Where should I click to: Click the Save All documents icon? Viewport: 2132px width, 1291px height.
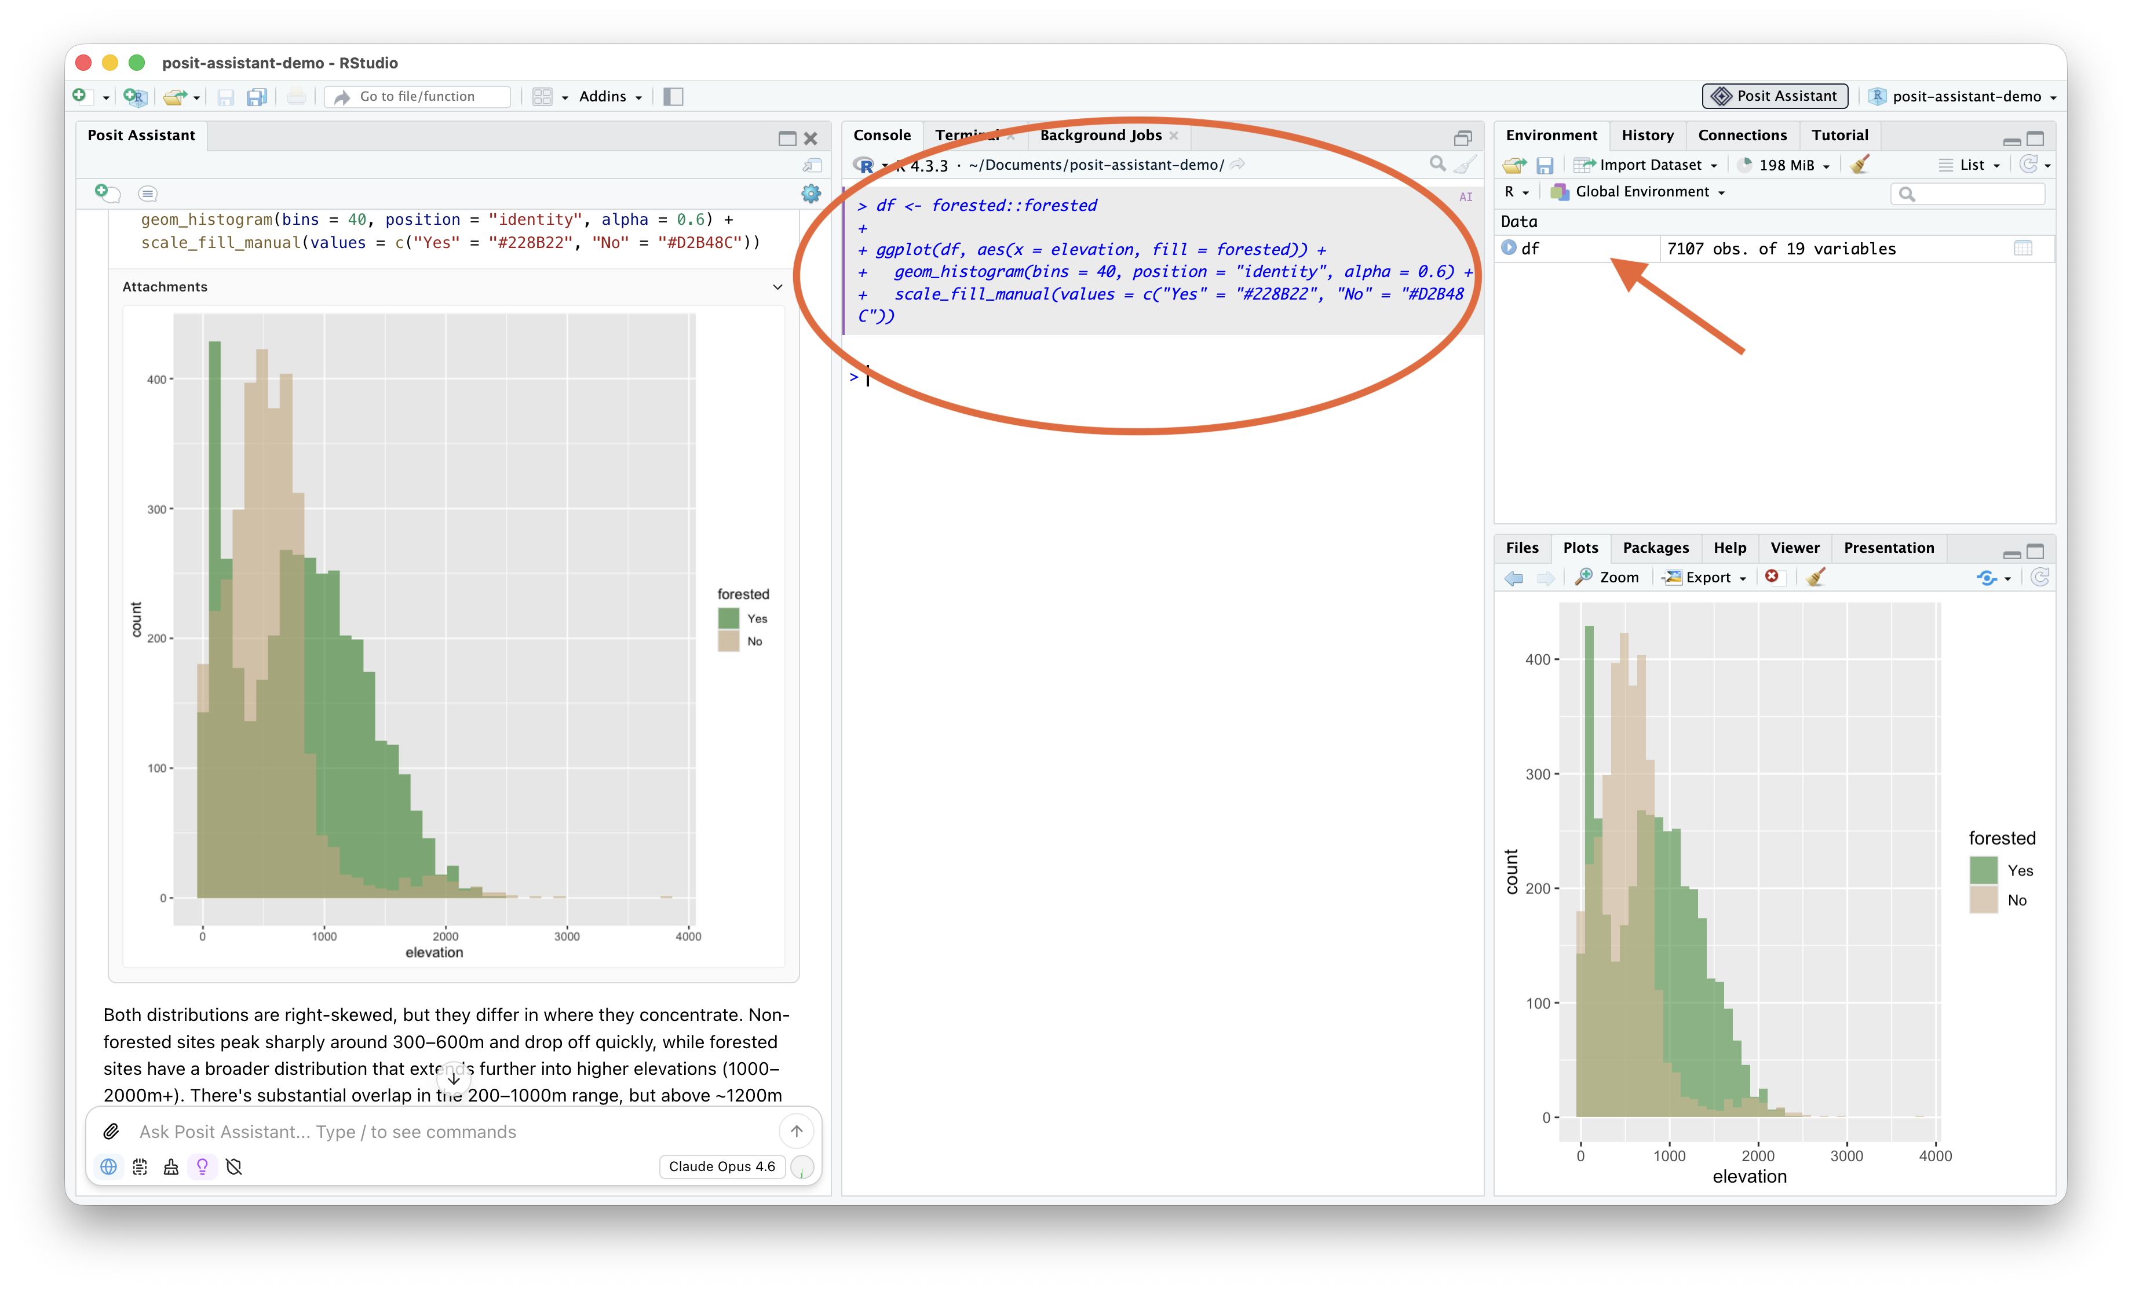pyautogui.click(x=257, y=97)
